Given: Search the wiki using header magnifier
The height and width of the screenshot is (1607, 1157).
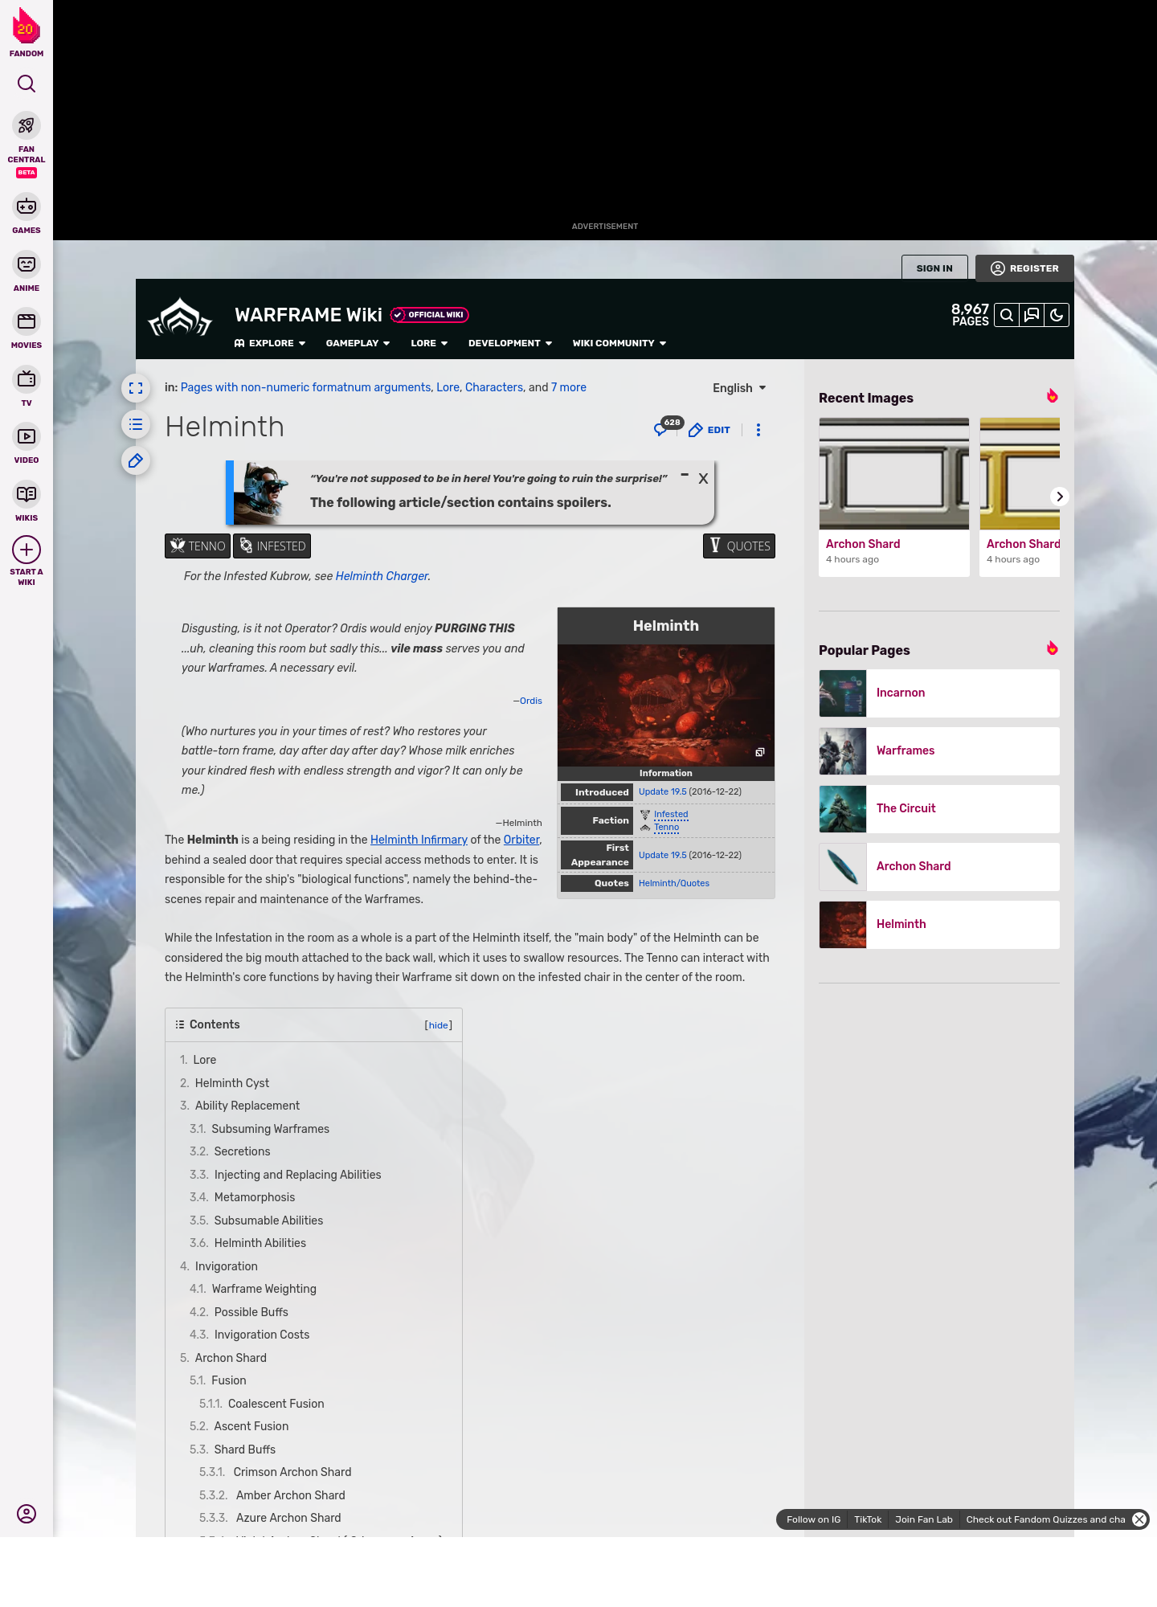Looking at the screenshot, I should (x=1006, y=315).
